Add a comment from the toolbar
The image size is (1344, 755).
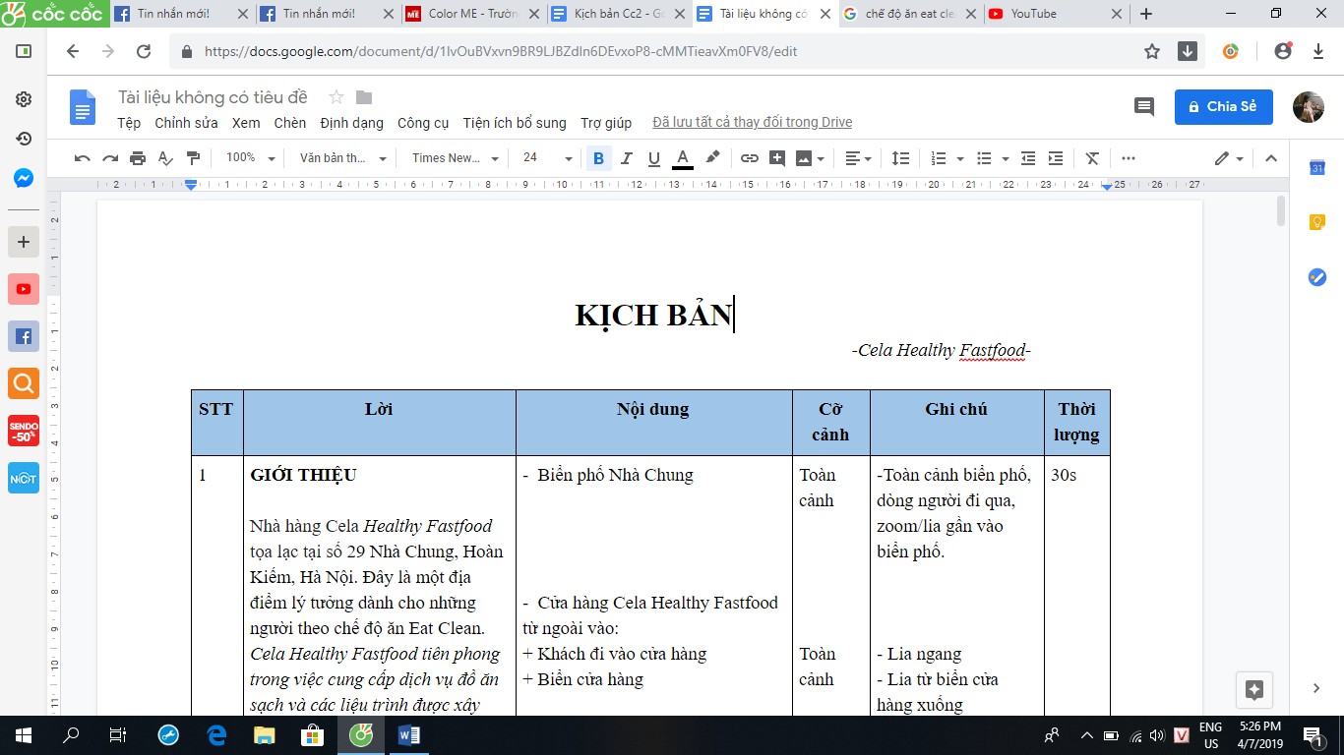click(777, 158)
